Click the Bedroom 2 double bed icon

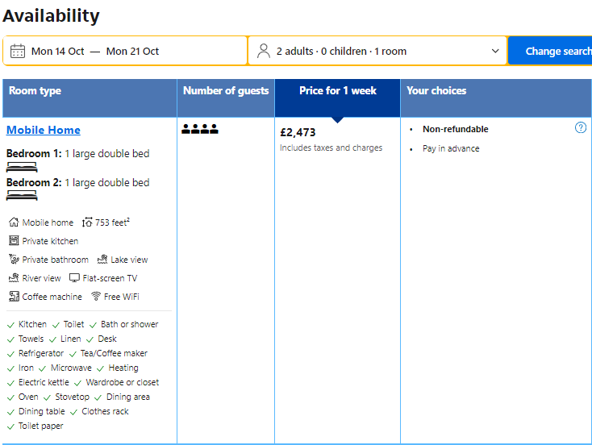(x=22, y=195)
